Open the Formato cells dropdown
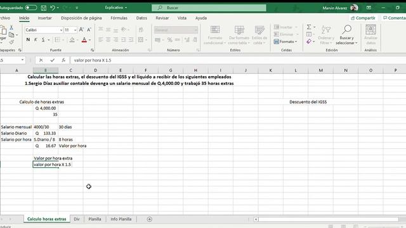The image size is (406, 228). [285, 42]
